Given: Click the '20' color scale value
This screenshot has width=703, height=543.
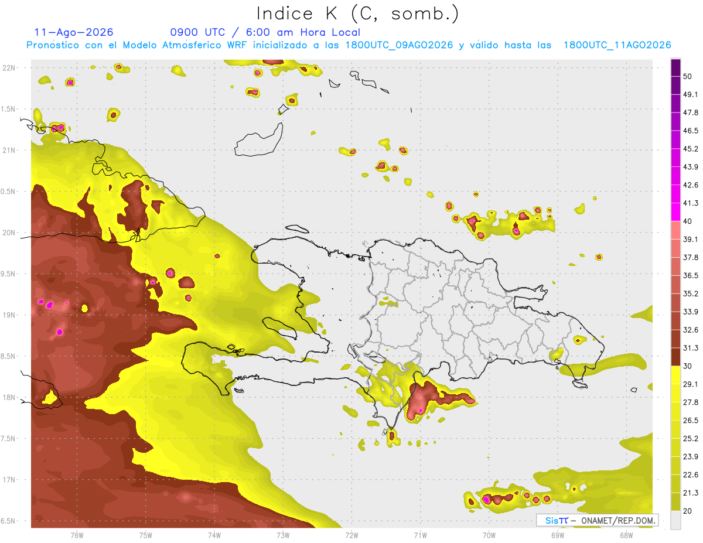Looking at the screenshot, I should pyautogui.click(x=687, y=511).
